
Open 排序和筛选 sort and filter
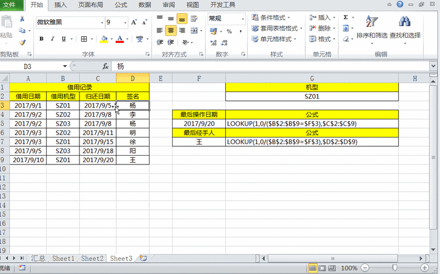point(372,29)
